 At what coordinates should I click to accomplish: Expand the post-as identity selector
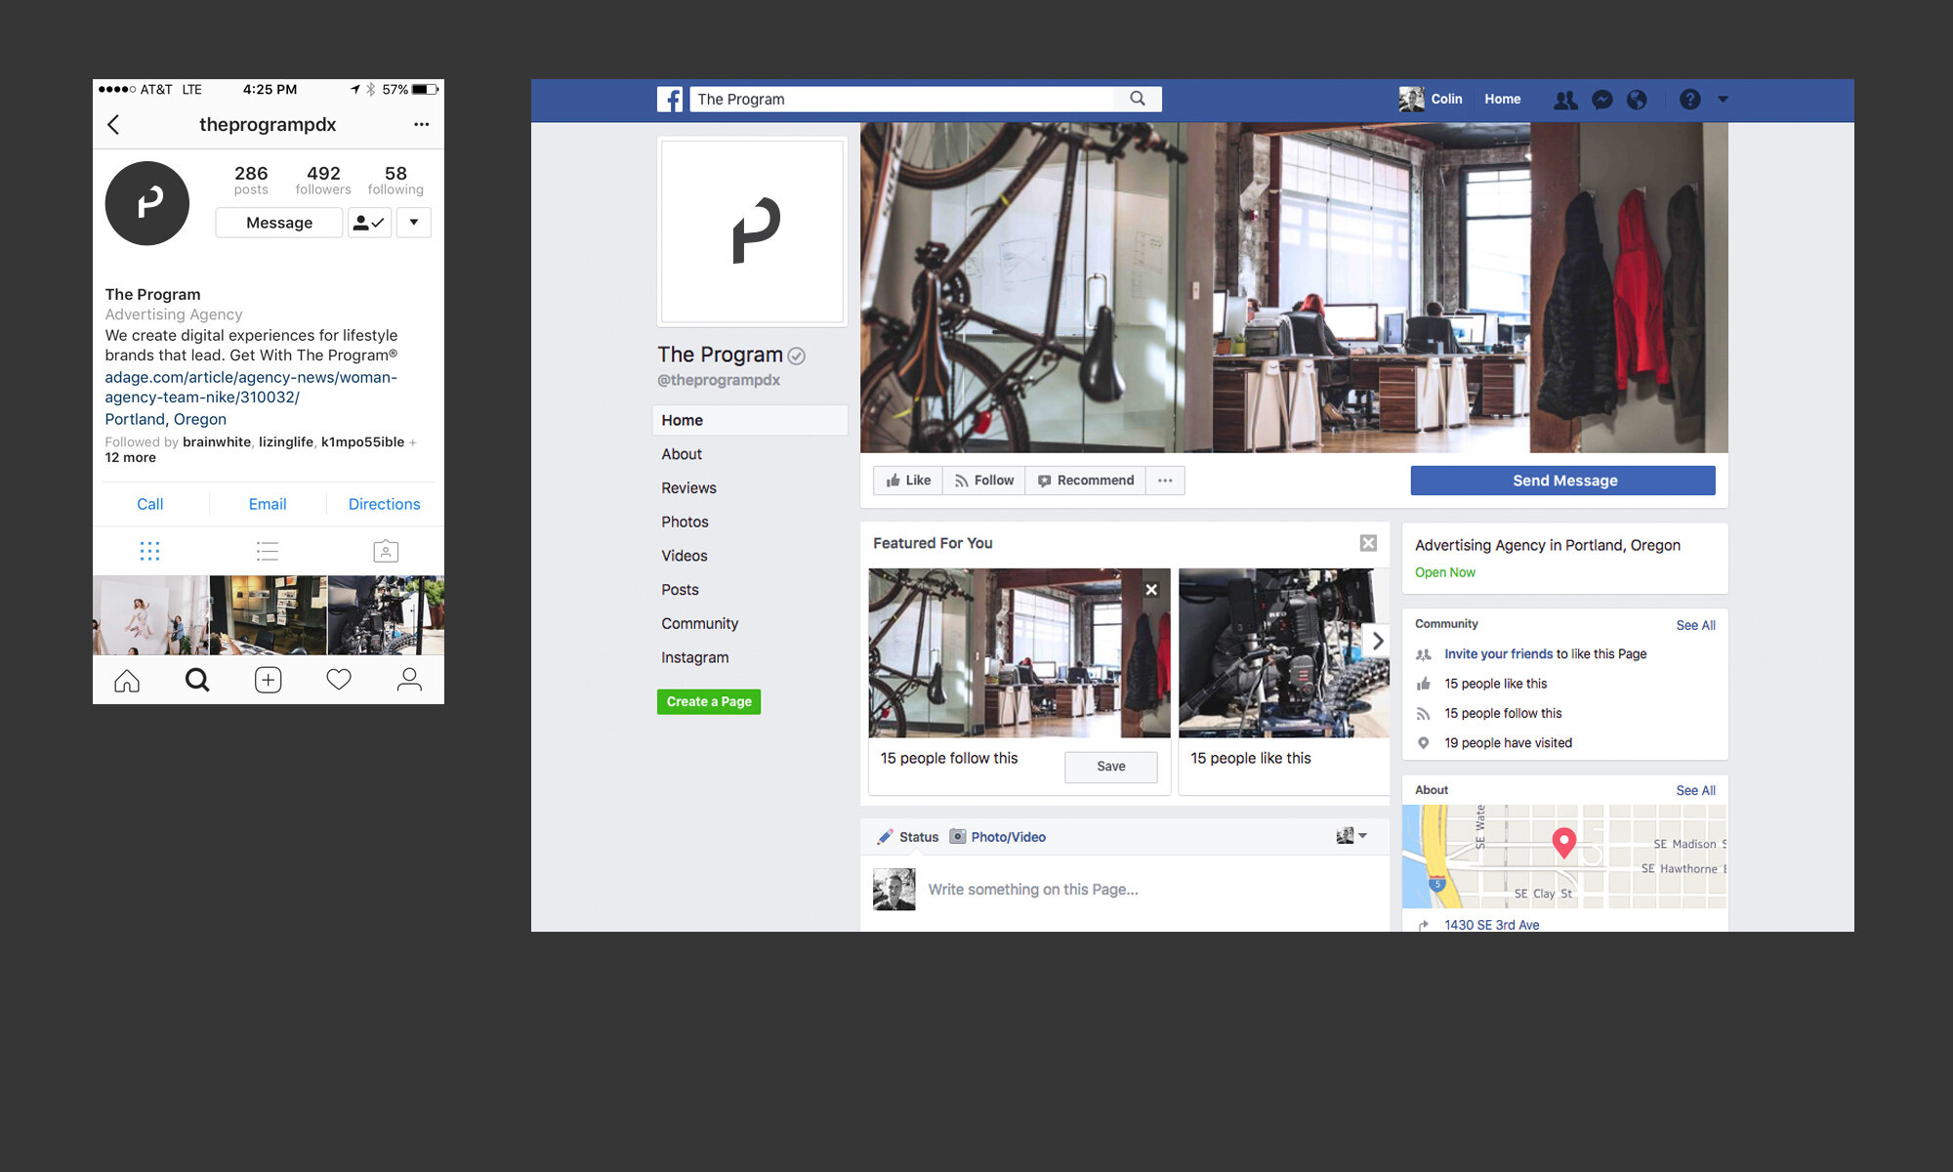tap(1352, 836)
